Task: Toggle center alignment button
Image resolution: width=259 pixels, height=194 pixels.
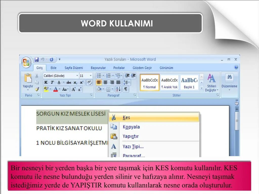Action: click(105, 82)
